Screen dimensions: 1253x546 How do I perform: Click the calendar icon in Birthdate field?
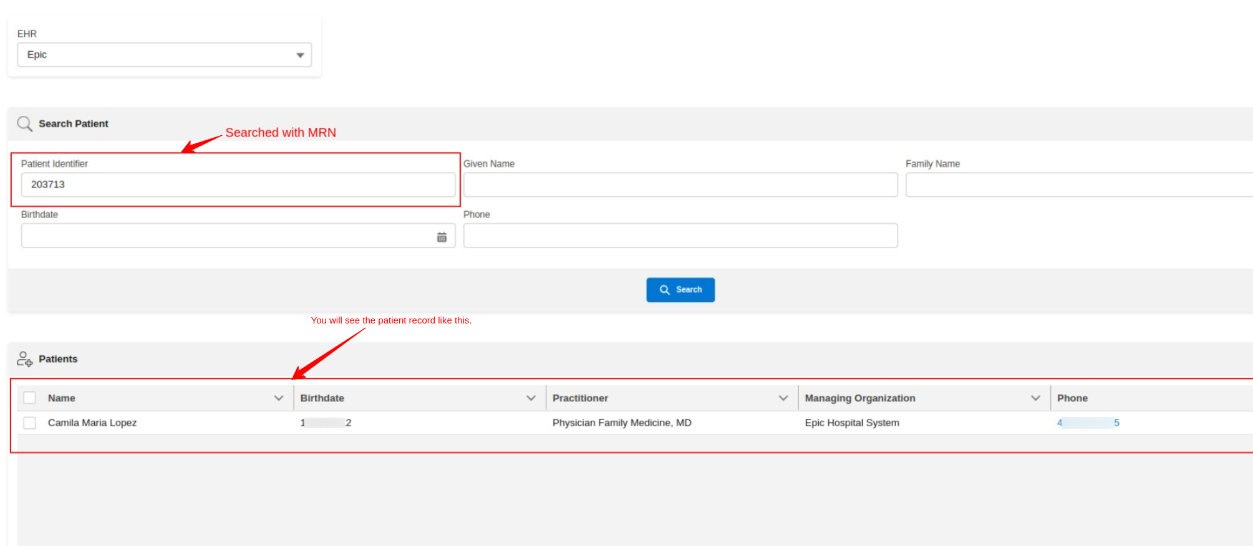point(442,237)
